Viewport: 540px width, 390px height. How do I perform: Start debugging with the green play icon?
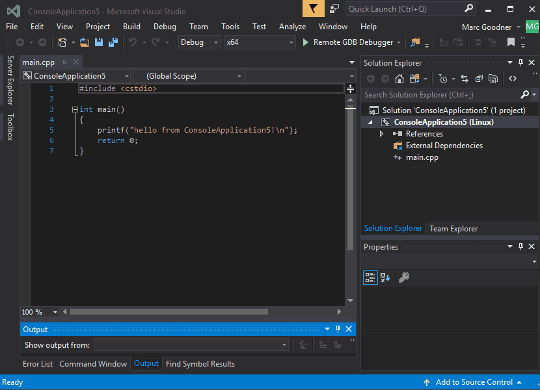pyautogui.click(x=306, y=42)
